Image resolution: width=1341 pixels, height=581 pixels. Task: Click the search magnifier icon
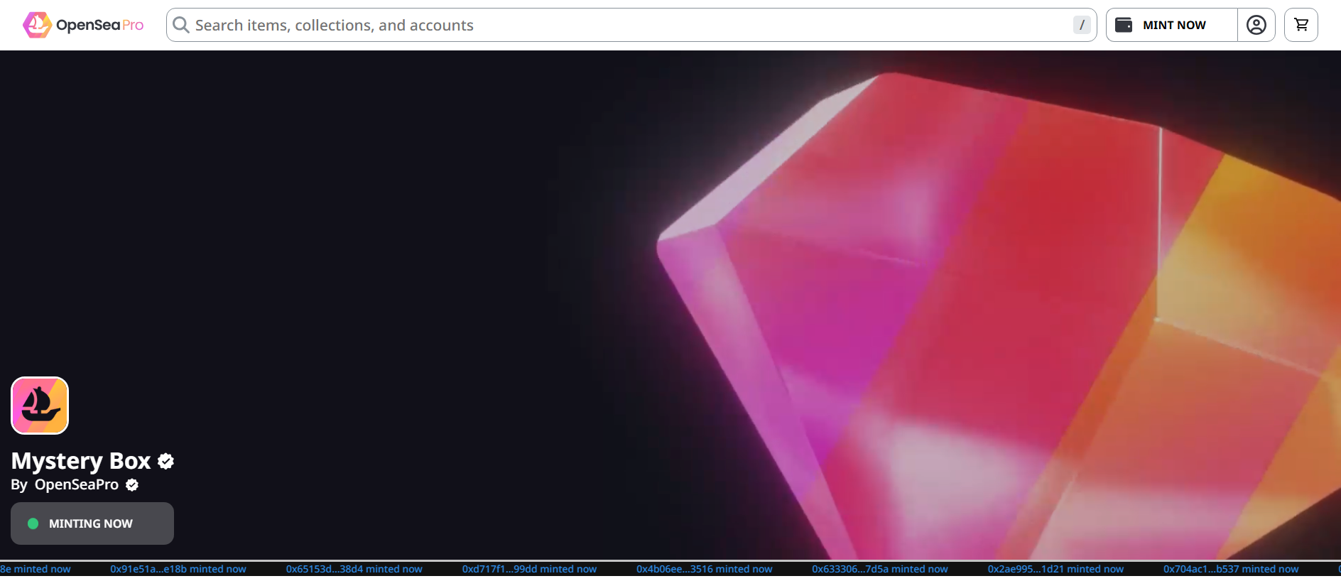(181, 25)
